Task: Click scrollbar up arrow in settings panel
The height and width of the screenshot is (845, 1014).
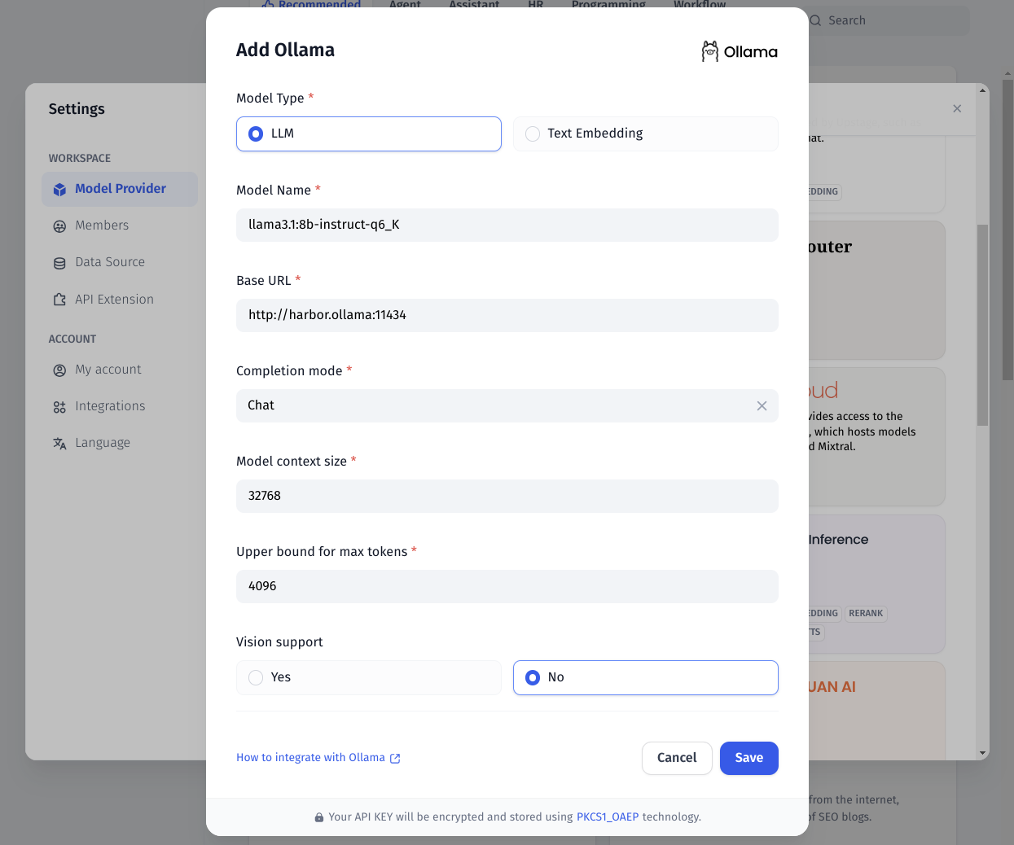Action: pos(983,90)
